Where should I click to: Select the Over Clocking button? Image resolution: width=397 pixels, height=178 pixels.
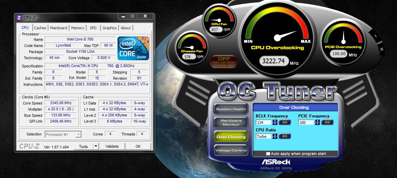[x=231, y=137]
